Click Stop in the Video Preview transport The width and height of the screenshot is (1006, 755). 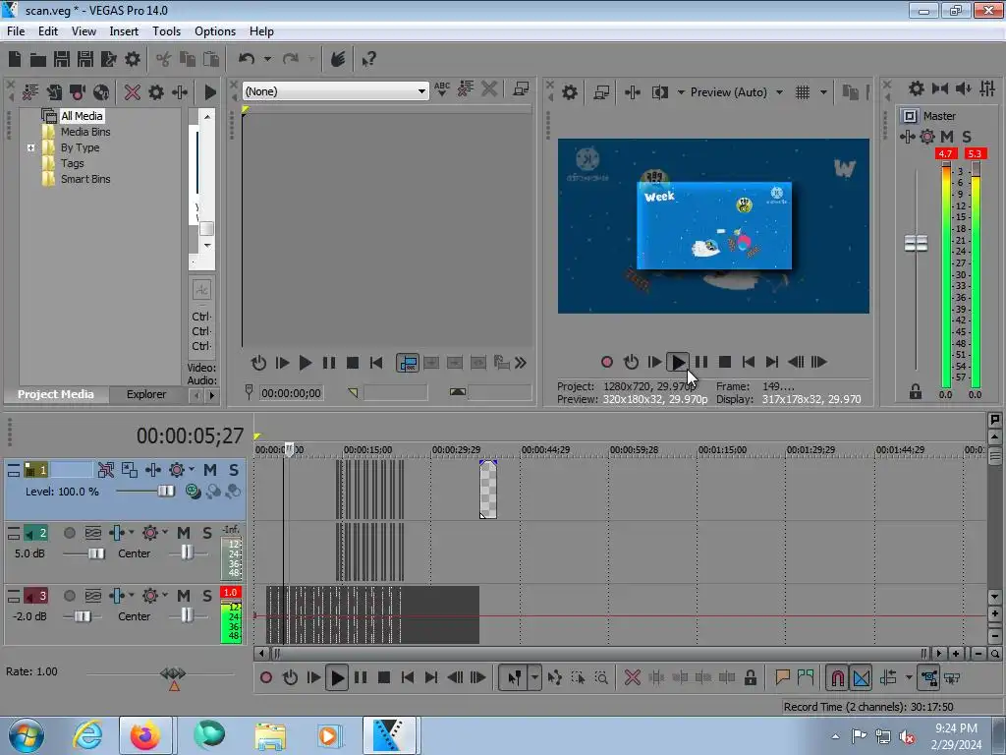(x=725, y=362)
